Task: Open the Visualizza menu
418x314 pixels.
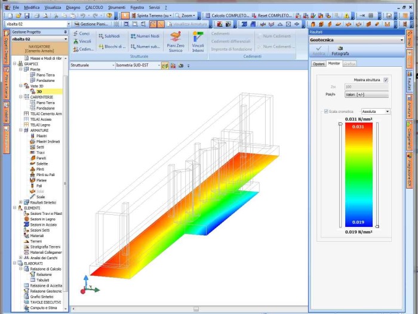Action: pos(53,8)
